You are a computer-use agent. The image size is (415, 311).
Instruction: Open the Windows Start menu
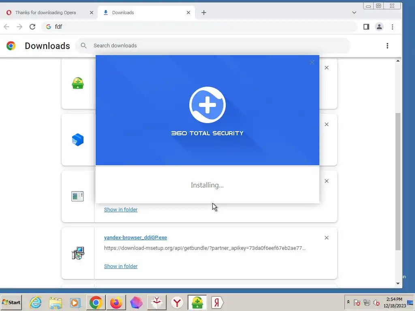(x=11, y=302)
